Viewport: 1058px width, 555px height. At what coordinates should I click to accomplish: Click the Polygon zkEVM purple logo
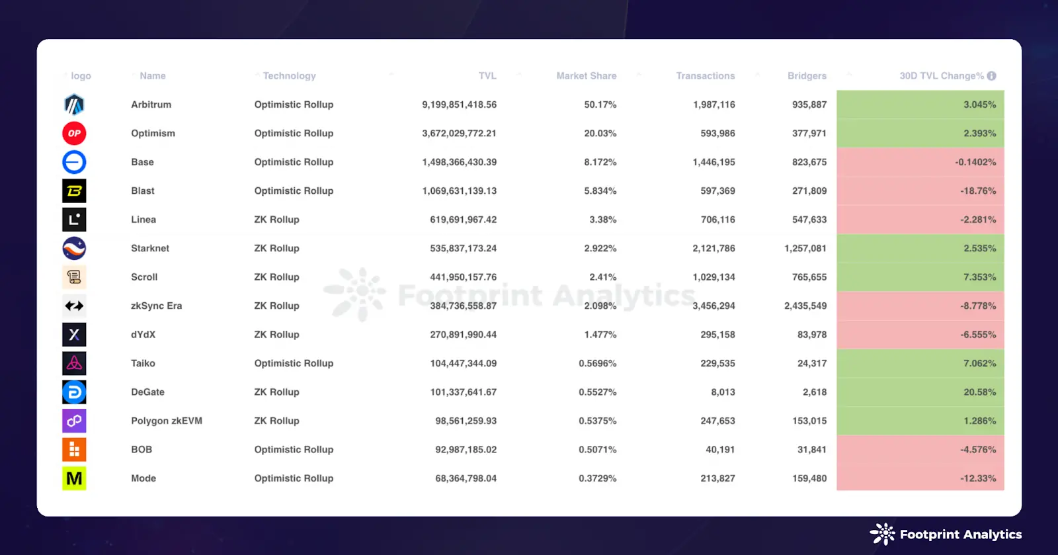click(x=74, y=421)
